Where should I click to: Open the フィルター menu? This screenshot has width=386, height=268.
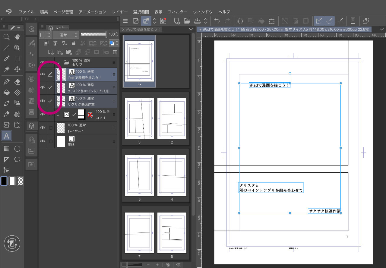177,12
